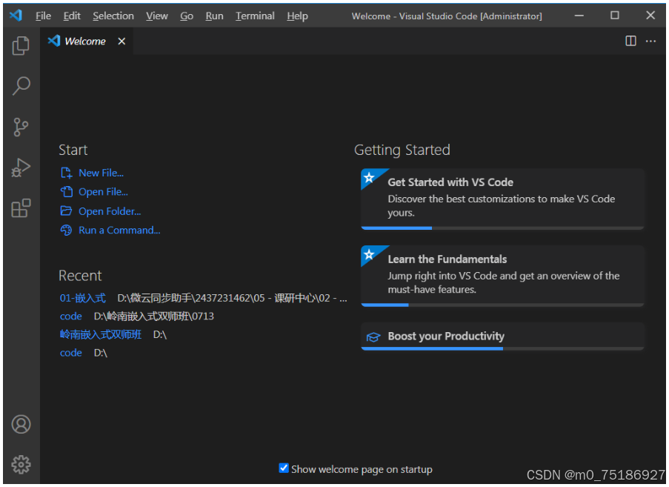Open the Terminal menu
The image size is (669, 487).
point(255,16)
